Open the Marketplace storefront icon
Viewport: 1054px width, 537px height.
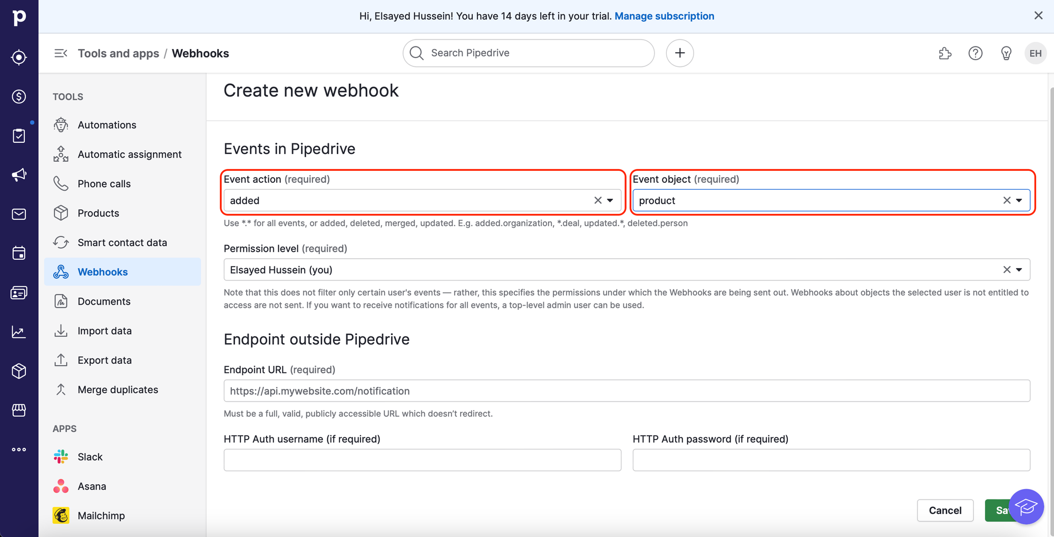coord(19,410)
